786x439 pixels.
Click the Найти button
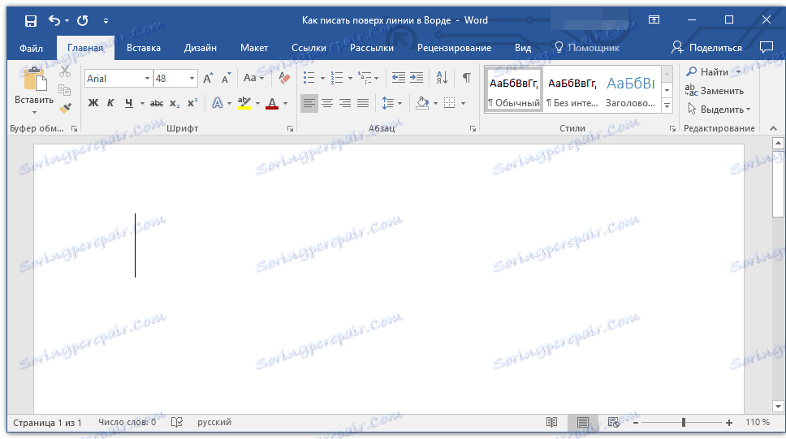pos(708,71)
